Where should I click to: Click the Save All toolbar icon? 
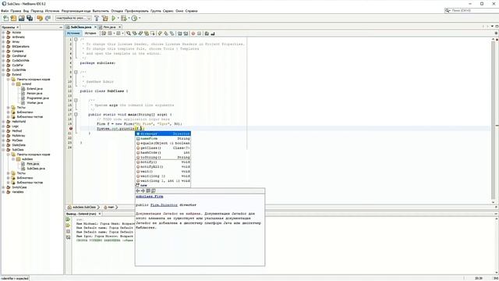30,19
